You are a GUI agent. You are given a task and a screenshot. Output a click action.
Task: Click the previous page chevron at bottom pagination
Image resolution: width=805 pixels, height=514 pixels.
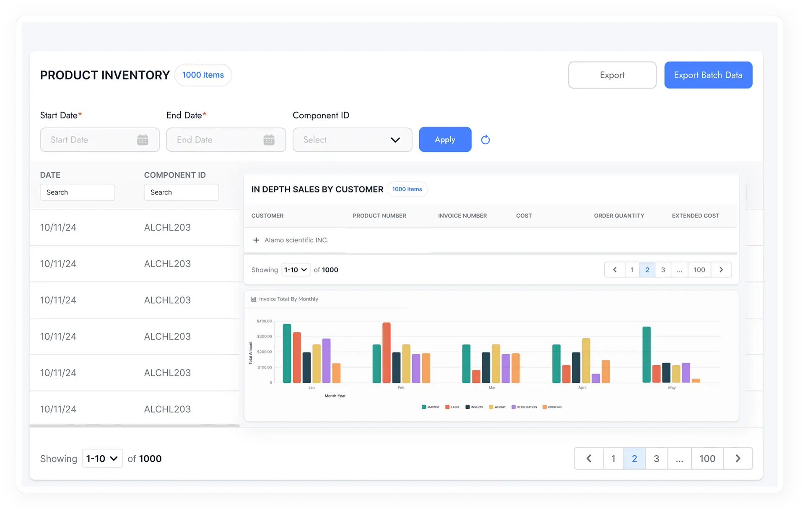[589, 458]
